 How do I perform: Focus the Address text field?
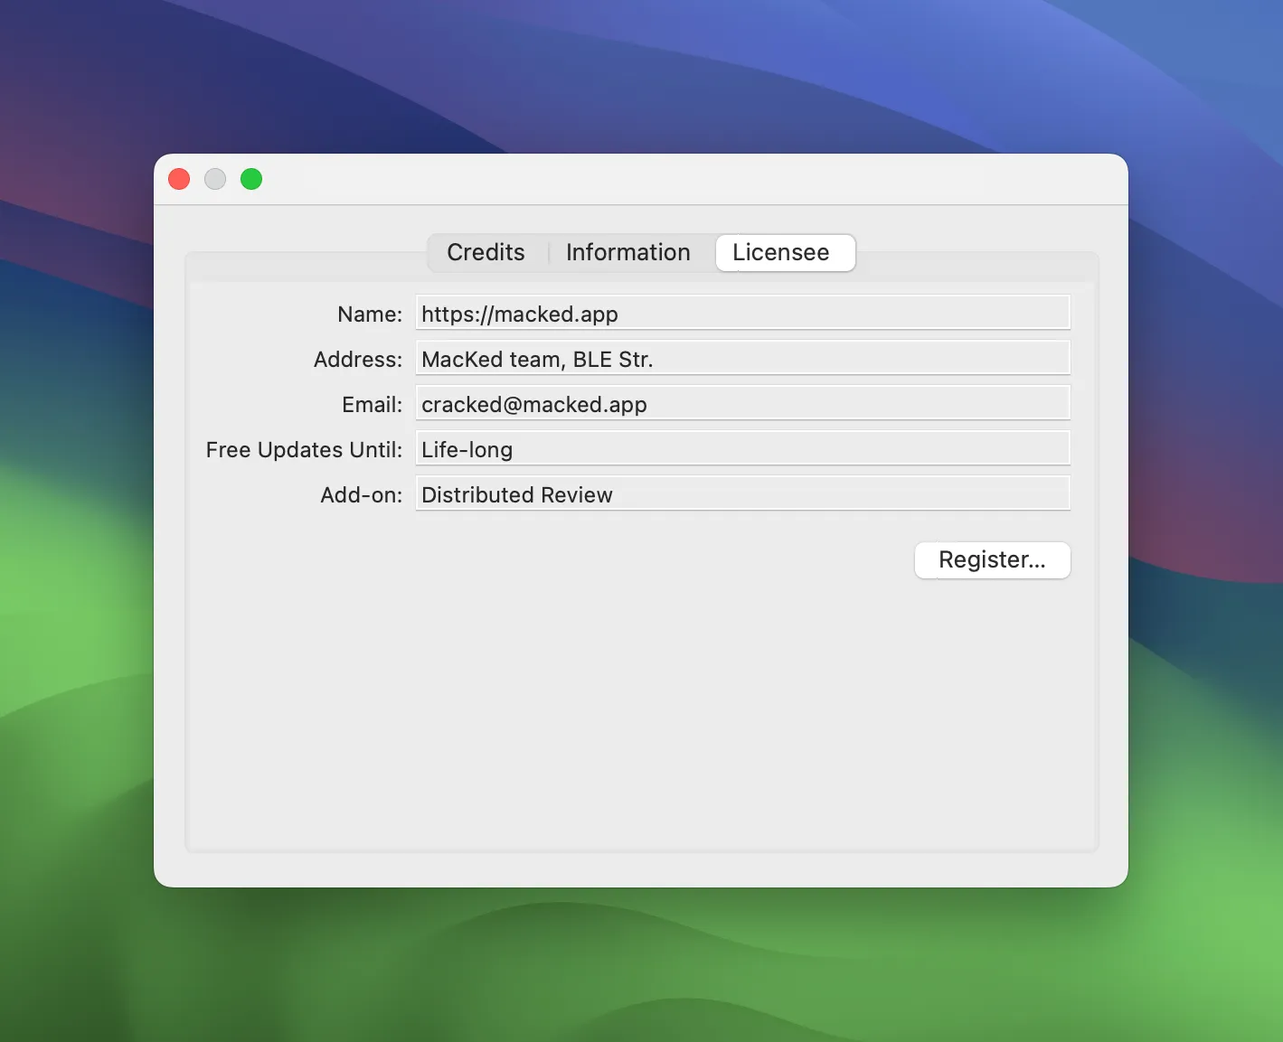click(741, 359)
